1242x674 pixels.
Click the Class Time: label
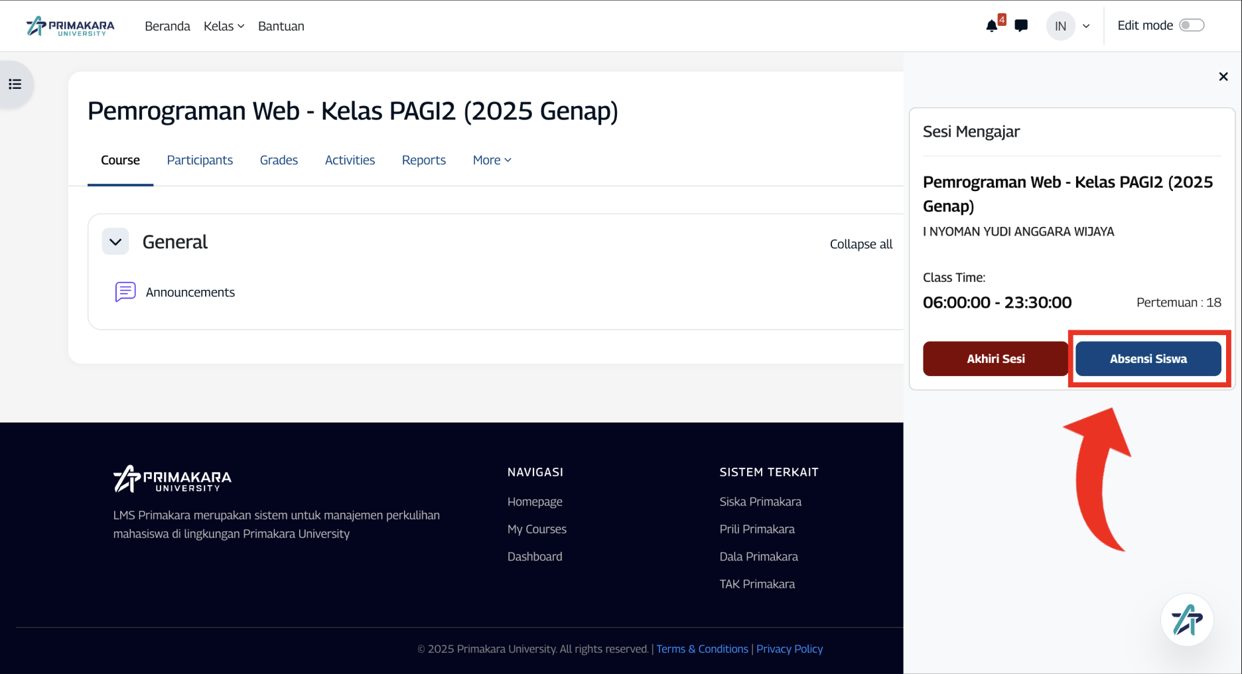click(954, 277)
